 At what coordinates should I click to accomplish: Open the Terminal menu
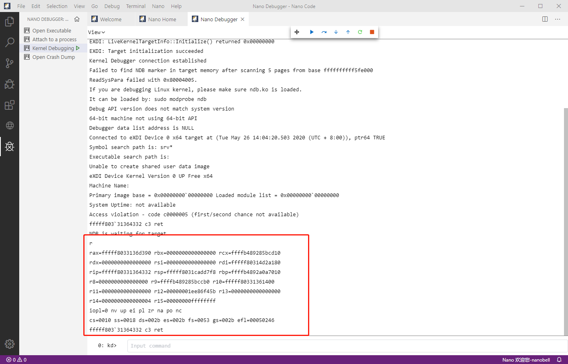(136, 6)
